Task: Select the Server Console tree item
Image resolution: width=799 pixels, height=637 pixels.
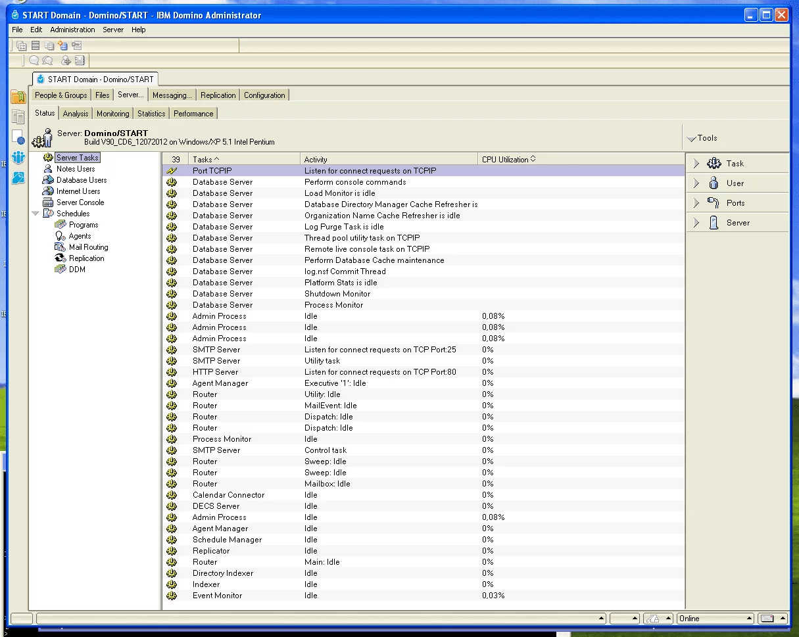Action: (x=80, y=202)
